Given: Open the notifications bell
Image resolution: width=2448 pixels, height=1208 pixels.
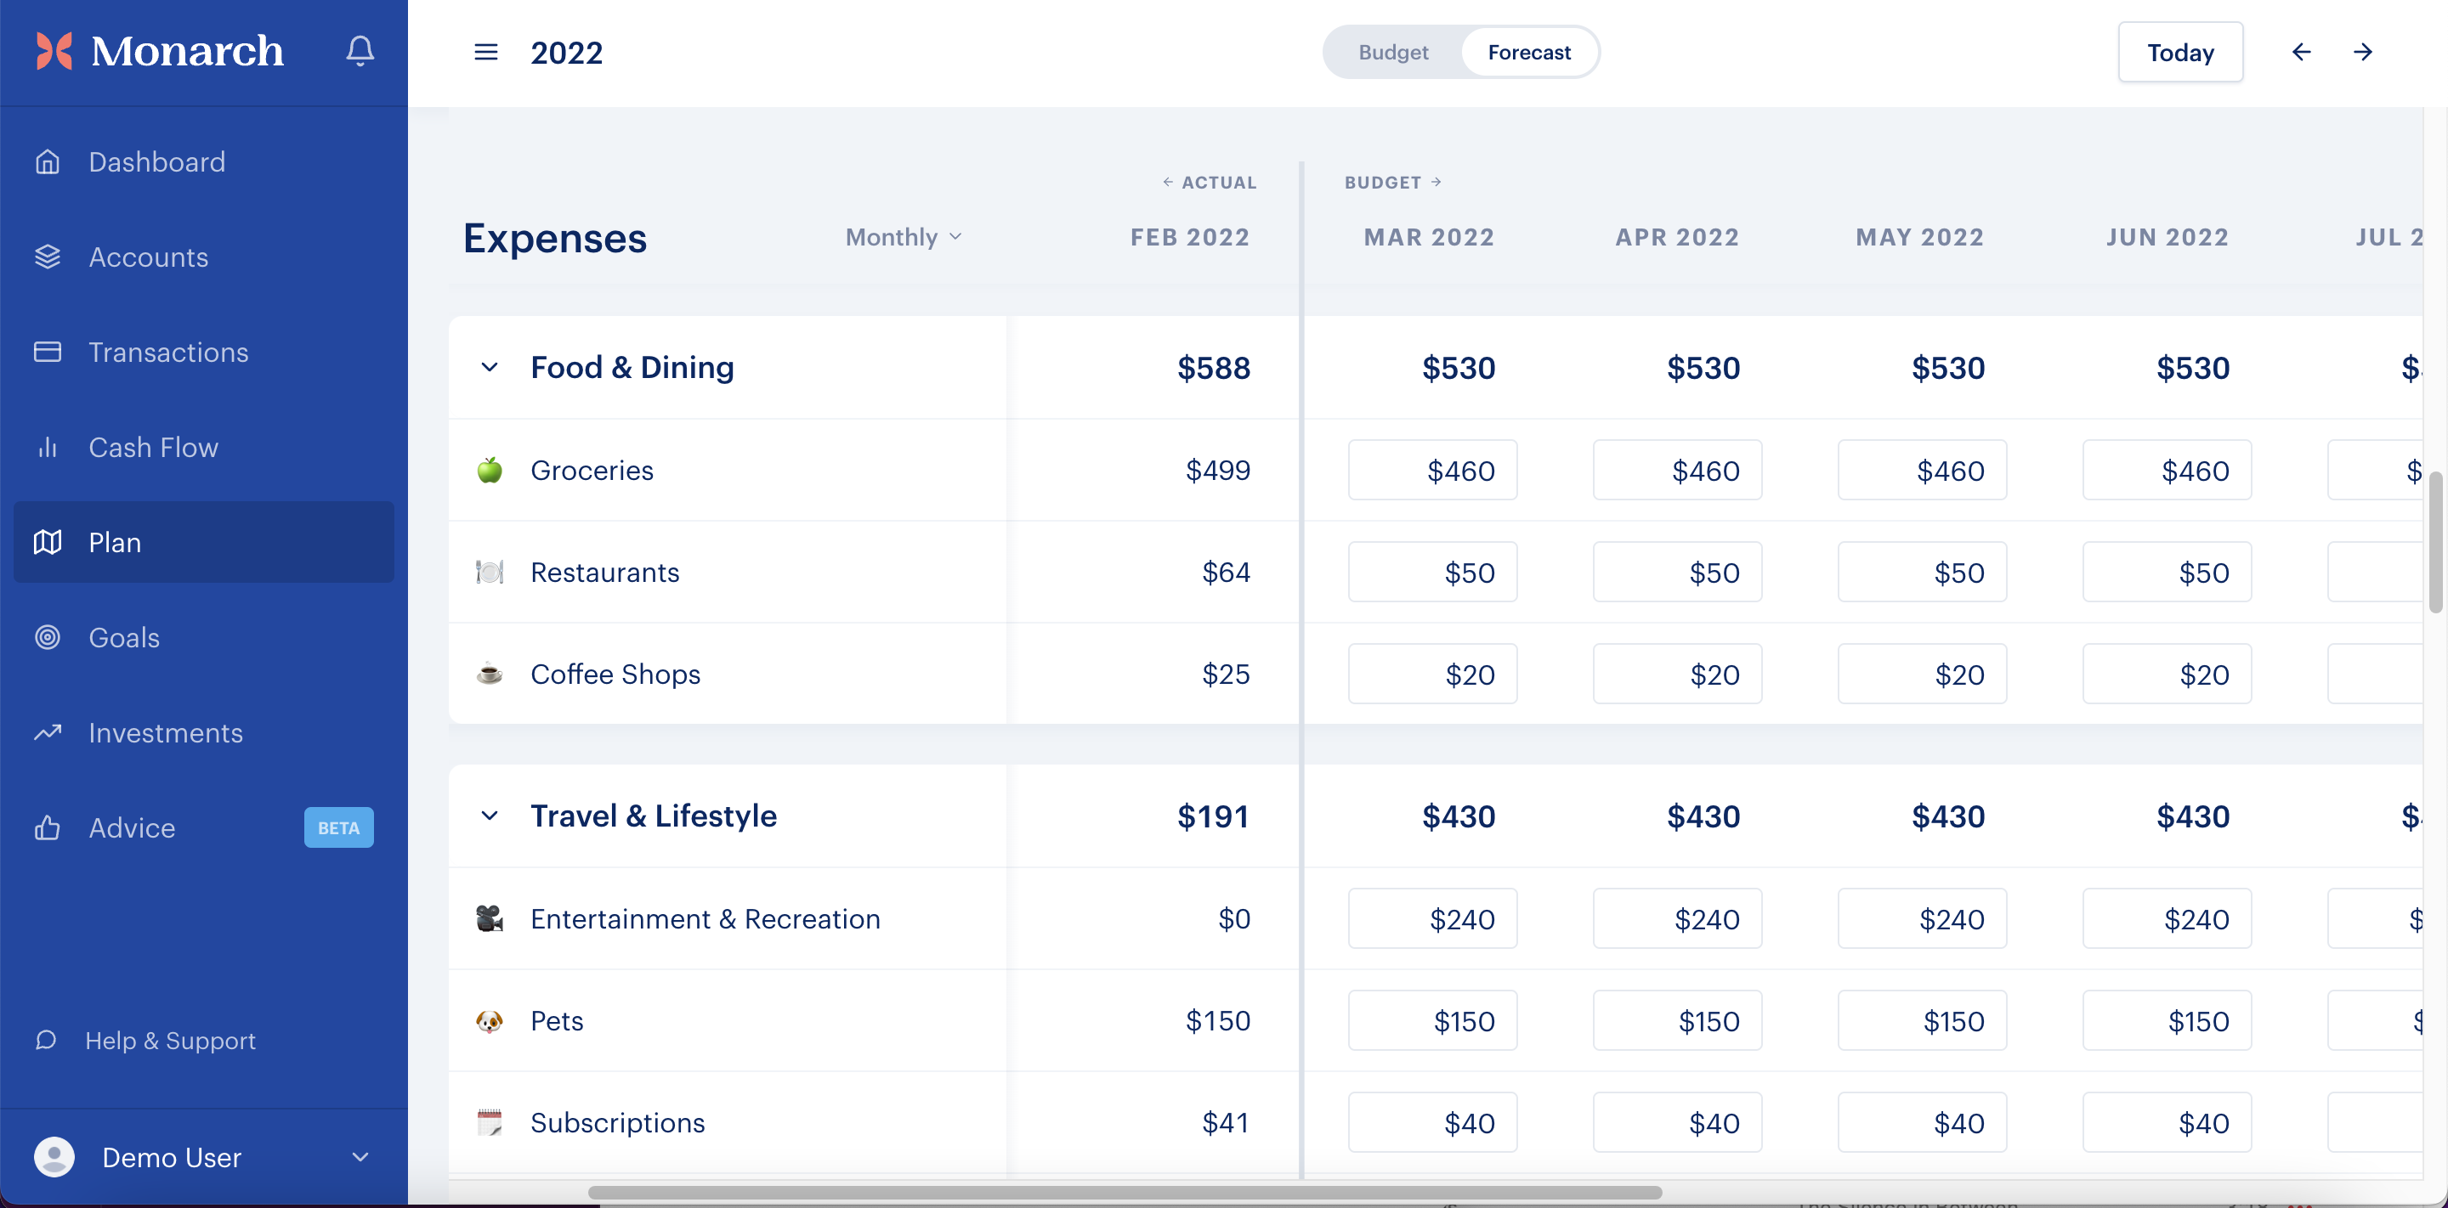Looking at the screenshot, I should click(x=360, y=50).
